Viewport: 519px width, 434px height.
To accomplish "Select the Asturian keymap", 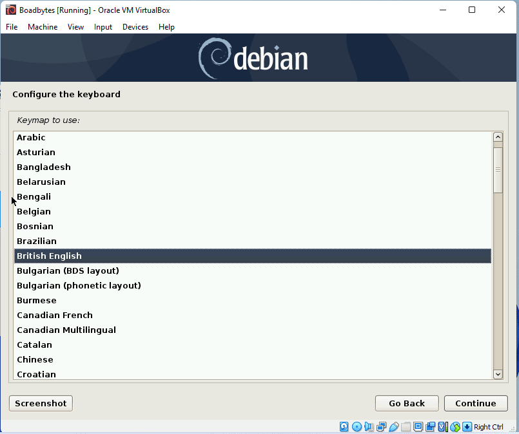I will click(x=253, y=153).
